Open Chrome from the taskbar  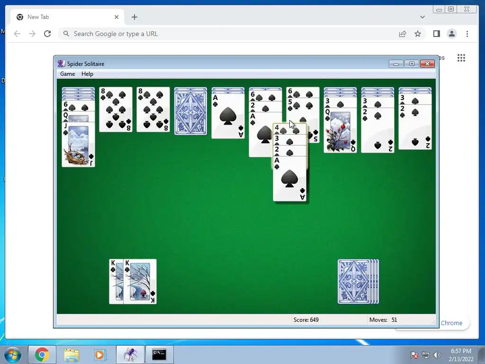42,355
